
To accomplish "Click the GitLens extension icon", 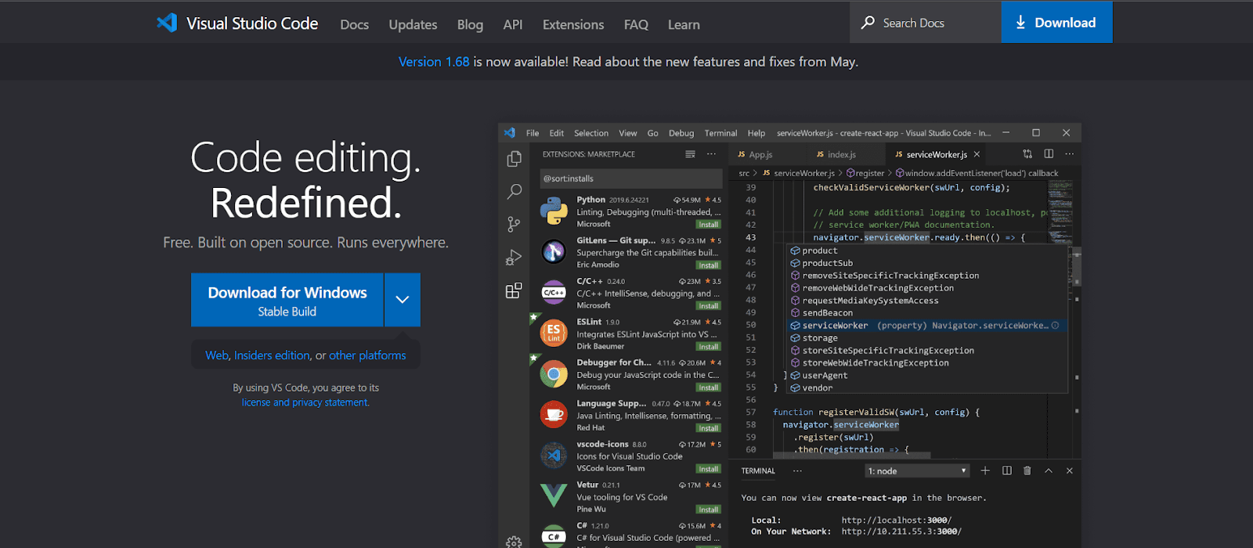I will 554,251.
